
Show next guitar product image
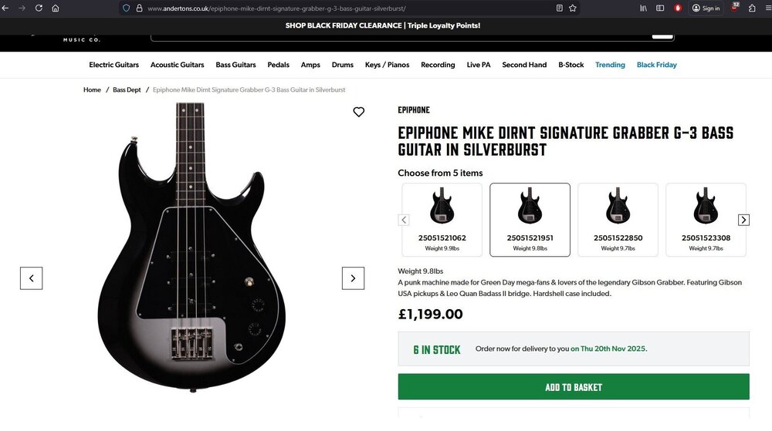point(353,278)
